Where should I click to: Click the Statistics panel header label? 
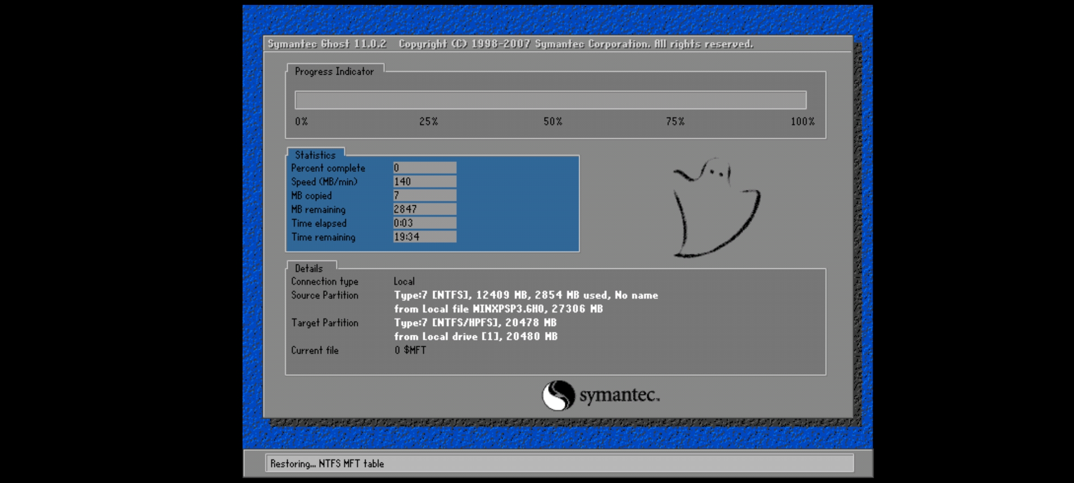point(315,155)
